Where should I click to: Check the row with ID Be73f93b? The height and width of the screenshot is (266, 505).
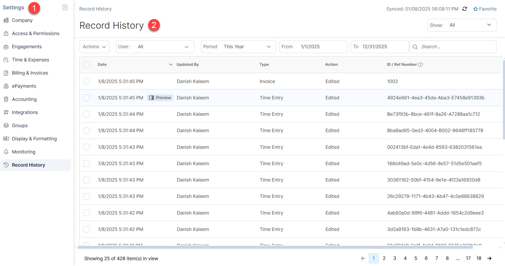pos(87,114)
